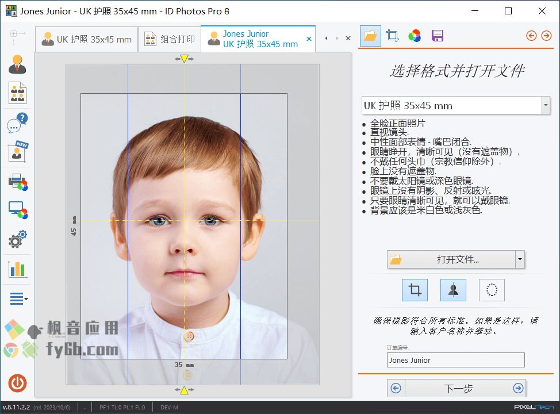This screenshot has height=414, width=560.
Task: Click the PF:1 TL:0 PL:1 FL:0 status entry
Action: tap(122, 407)
